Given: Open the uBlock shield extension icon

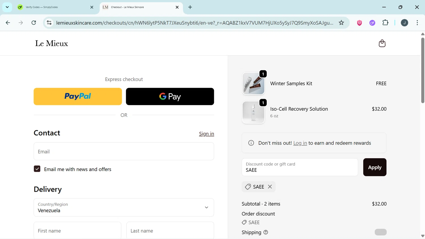Looking at the screenshot, I should (x=359, y=23).
